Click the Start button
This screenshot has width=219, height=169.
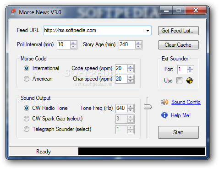coord(178,132)
